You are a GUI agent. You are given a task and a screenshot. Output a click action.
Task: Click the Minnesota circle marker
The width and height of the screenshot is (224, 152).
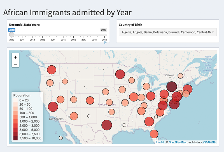pyautogui.click(x=120, y=74)
